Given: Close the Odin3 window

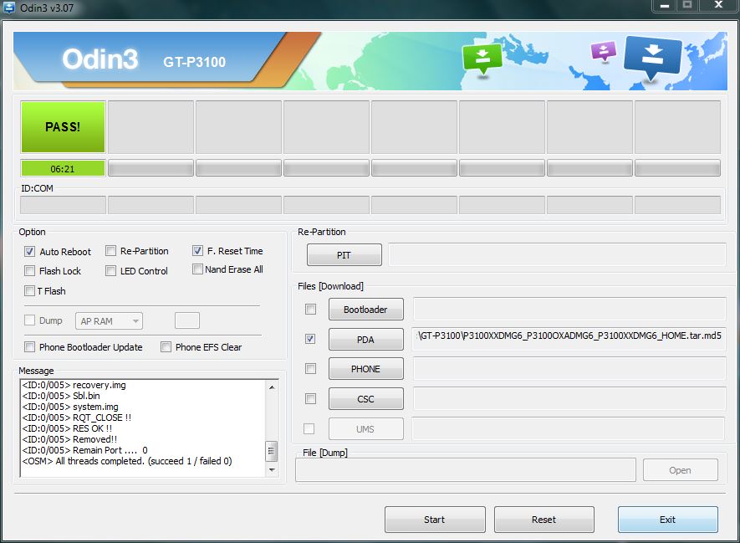Looking at the screenshot, I should coord(718,5).
